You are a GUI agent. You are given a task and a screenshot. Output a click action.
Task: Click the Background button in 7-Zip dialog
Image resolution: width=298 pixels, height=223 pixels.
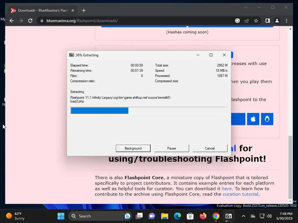point(133,148)
